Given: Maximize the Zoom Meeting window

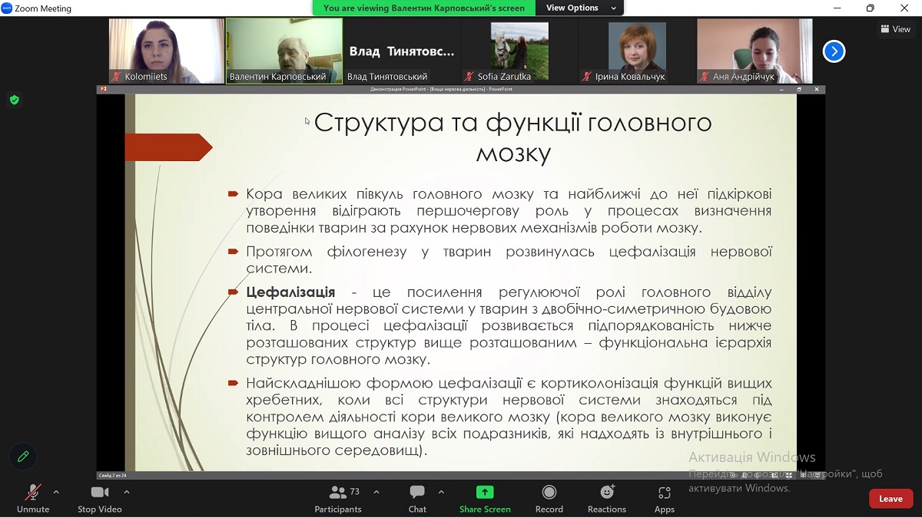Looking at the screenshot, I should coord(870,8).
